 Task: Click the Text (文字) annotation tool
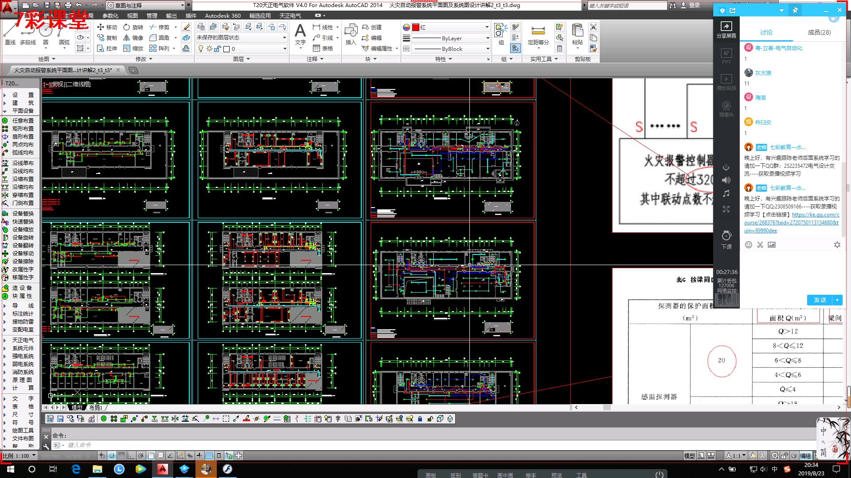300,35
